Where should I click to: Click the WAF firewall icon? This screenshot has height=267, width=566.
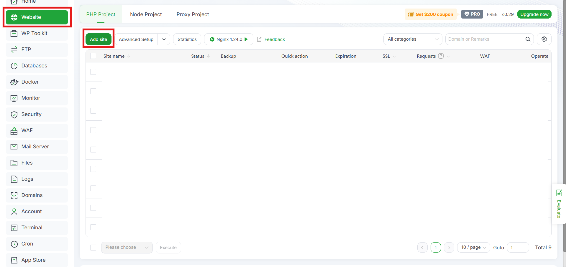pos(14,131)
